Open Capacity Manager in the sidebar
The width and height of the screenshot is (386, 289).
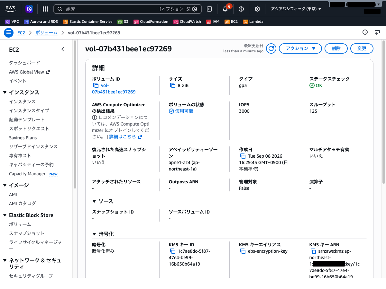[x=27, y=174]
